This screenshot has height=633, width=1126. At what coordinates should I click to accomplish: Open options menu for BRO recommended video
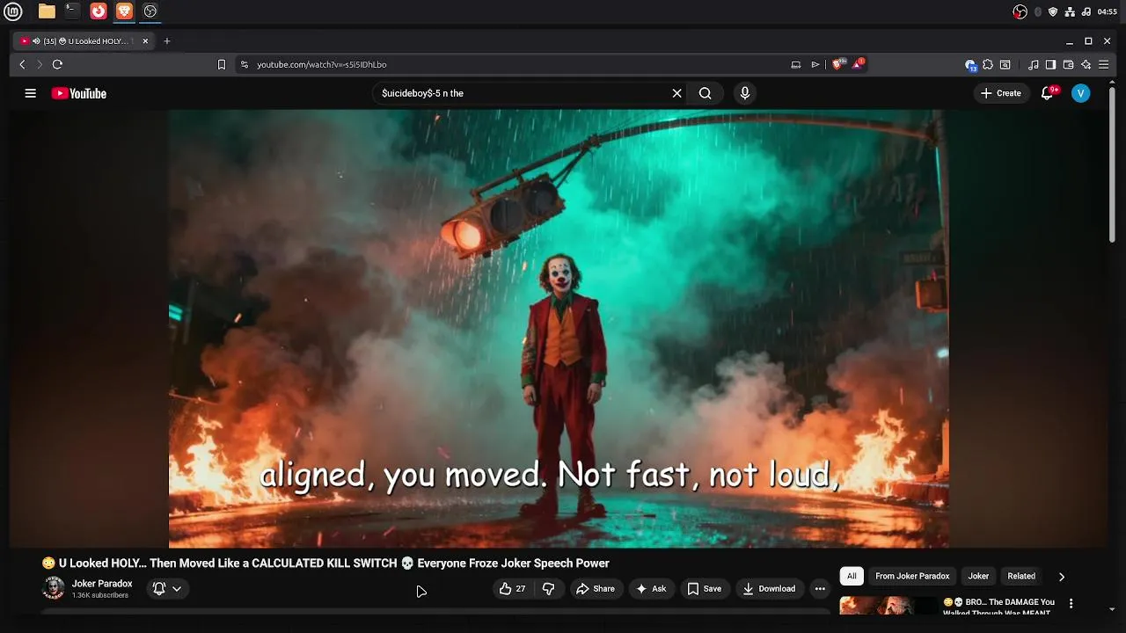(1071, 604)
